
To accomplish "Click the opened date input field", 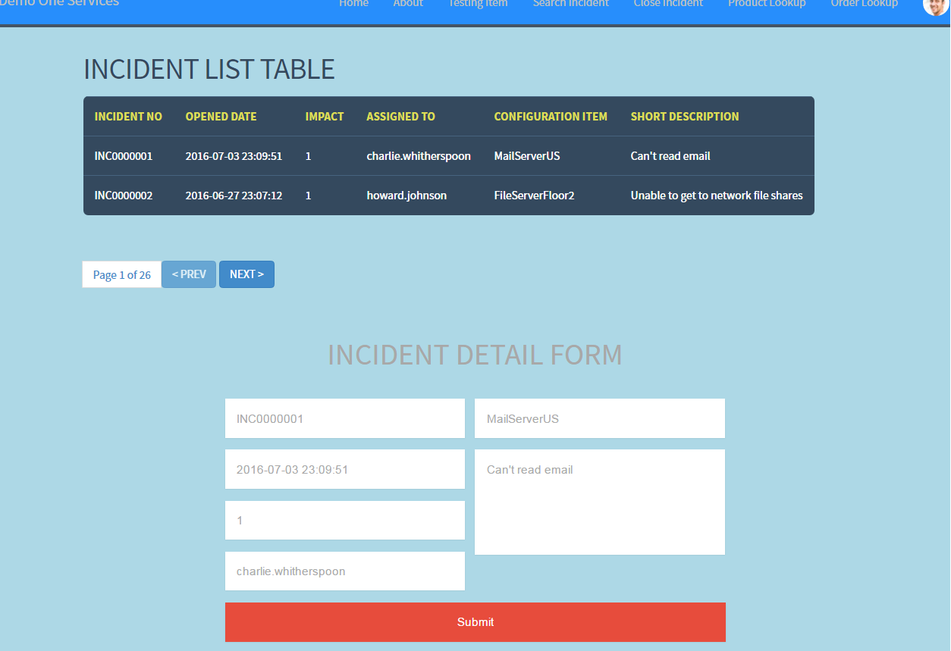I will click(344, 469).
